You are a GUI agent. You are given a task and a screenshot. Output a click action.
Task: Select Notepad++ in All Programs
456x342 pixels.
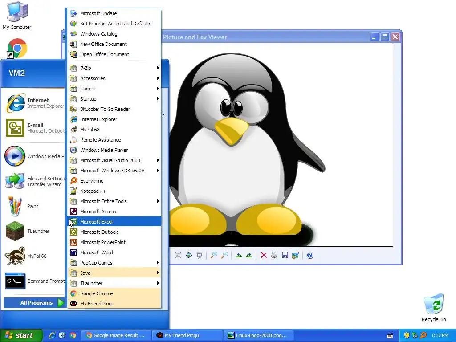click(x=114, y=191)
